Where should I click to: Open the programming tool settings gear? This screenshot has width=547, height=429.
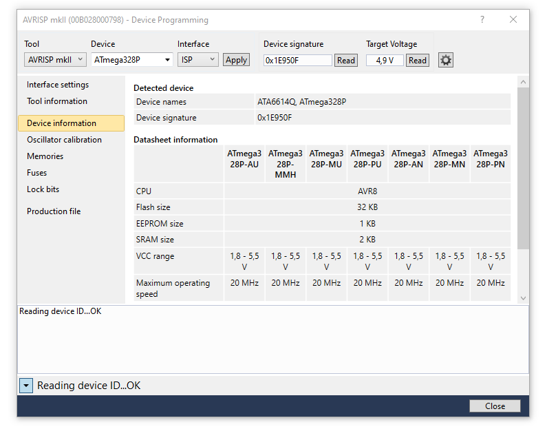(445, 60)
